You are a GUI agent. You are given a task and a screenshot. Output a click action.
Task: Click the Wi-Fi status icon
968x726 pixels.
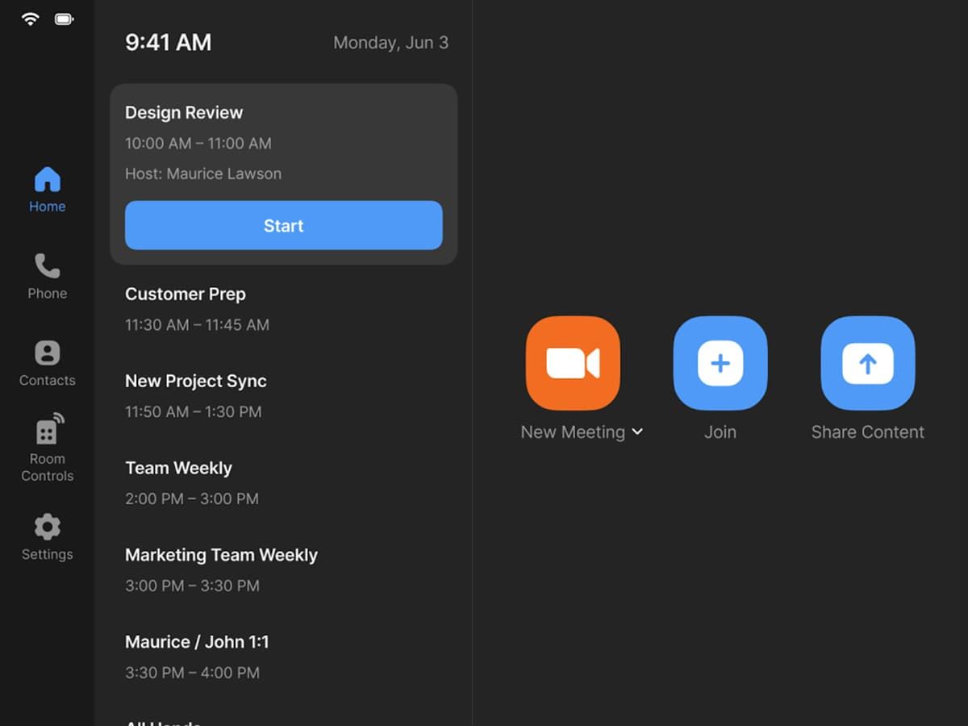click(x=31, y=19)
